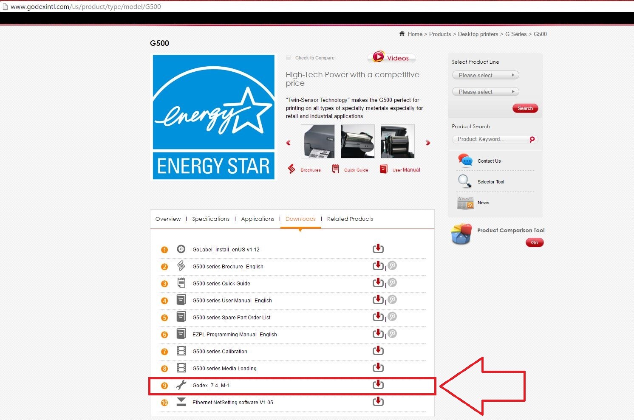The width and height of the screenshot is (634, 420).
Task: Click the Godex_7.4_M-1 file name
Action: tap(211, 386)
